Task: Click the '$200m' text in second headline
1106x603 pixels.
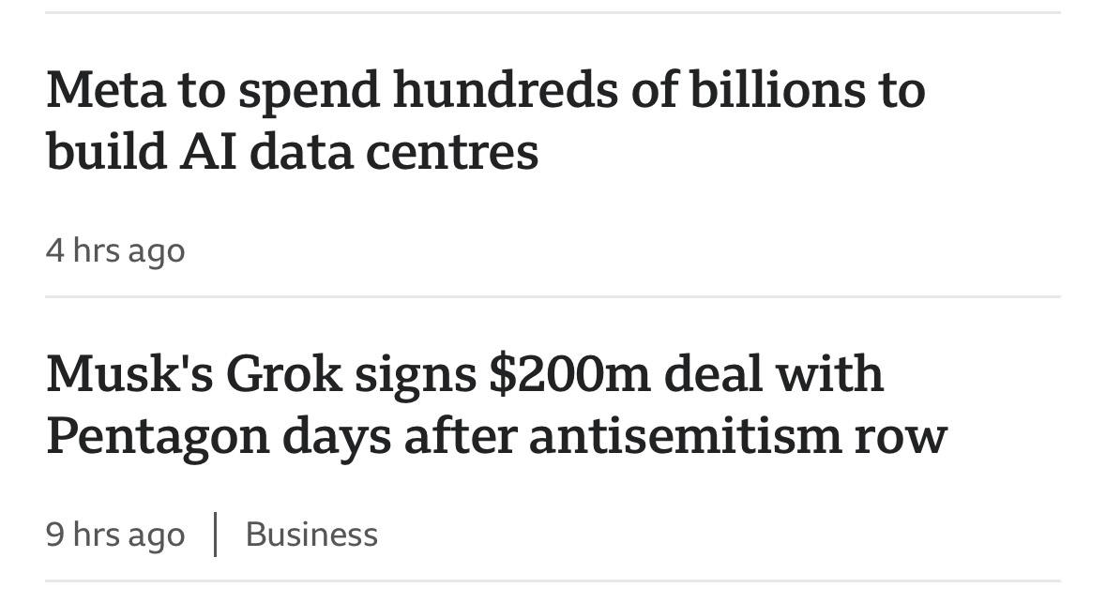Action: coord(569,374)
